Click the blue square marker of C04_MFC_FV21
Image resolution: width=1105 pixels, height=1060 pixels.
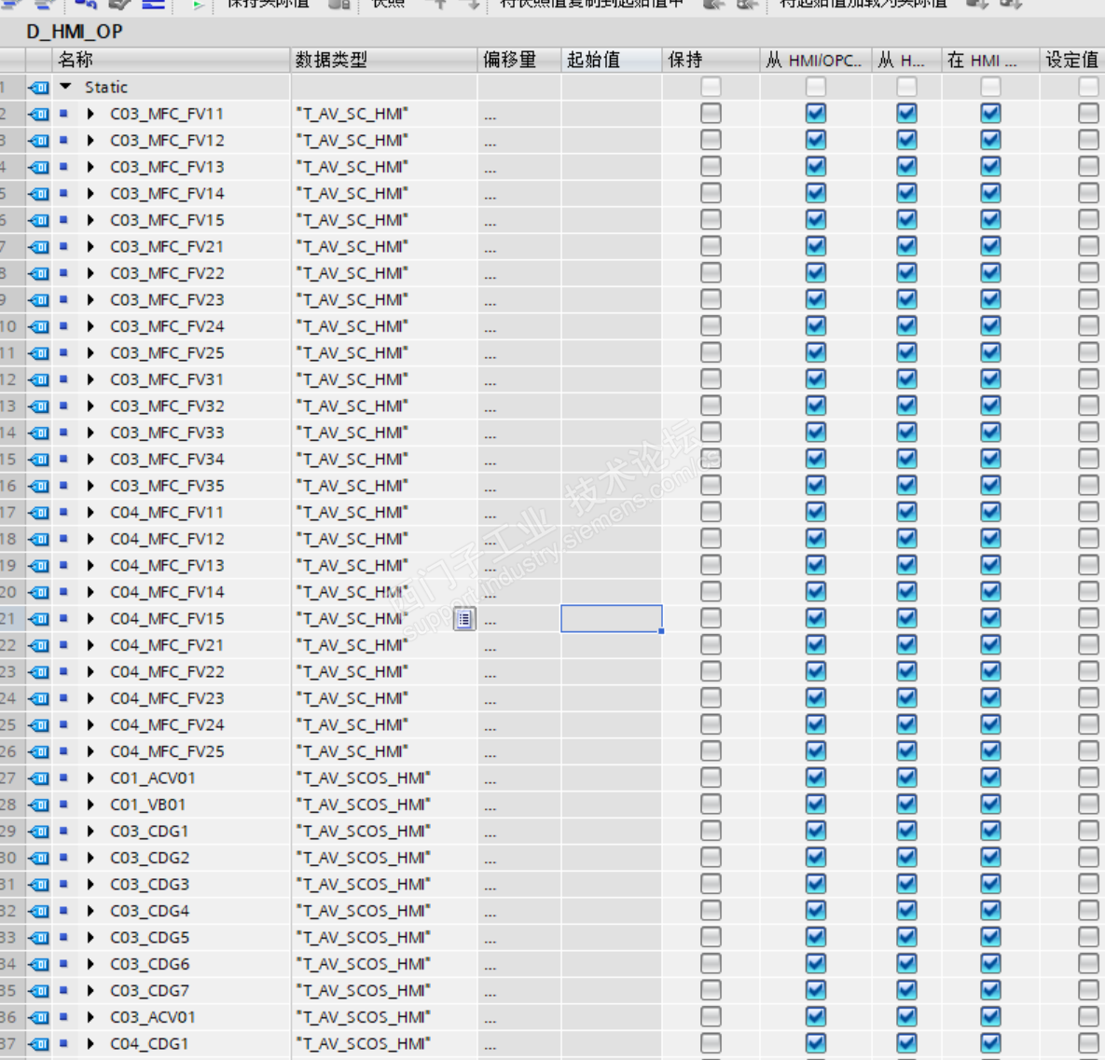(x=63, y=645)
